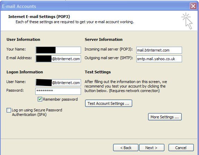Focus the Password field

(58, 91)
